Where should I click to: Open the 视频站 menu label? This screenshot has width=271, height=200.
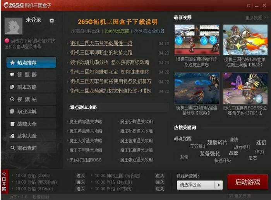click(x=27, y=99)
